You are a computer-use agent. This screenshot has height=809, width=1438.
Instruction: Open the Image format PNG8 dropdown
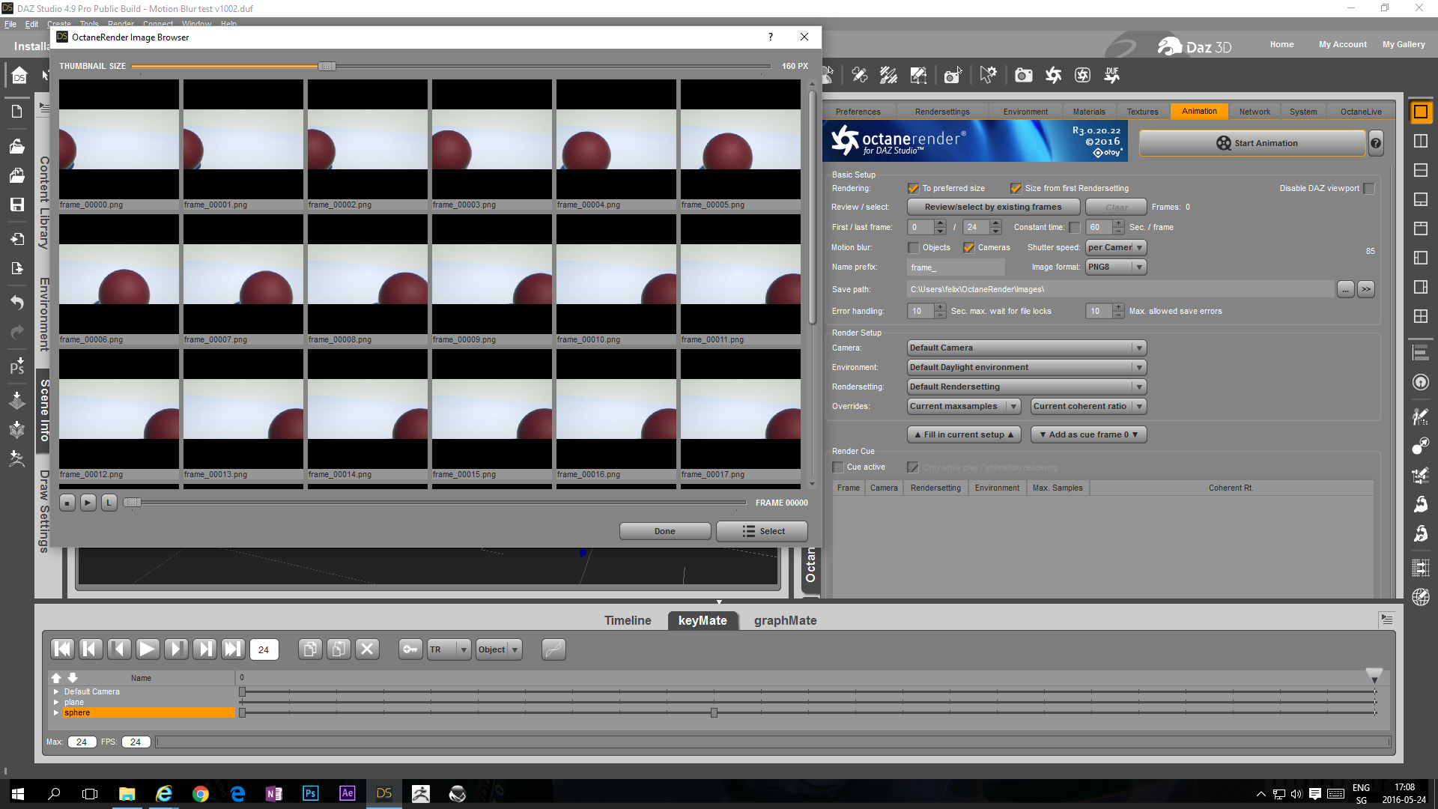[x=1116, y=267]
